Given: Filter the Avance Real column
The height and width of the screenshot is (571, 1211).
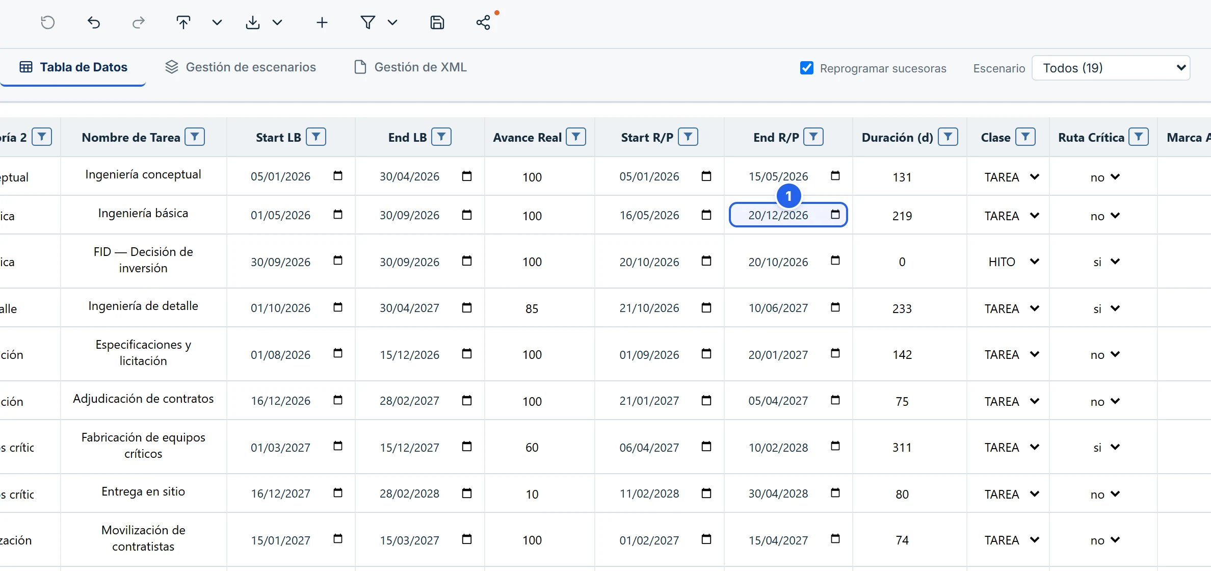Looking at the screenshot, I should [576, 137].
